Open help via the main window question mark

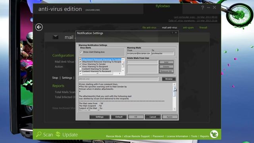(x=202, y=8)
